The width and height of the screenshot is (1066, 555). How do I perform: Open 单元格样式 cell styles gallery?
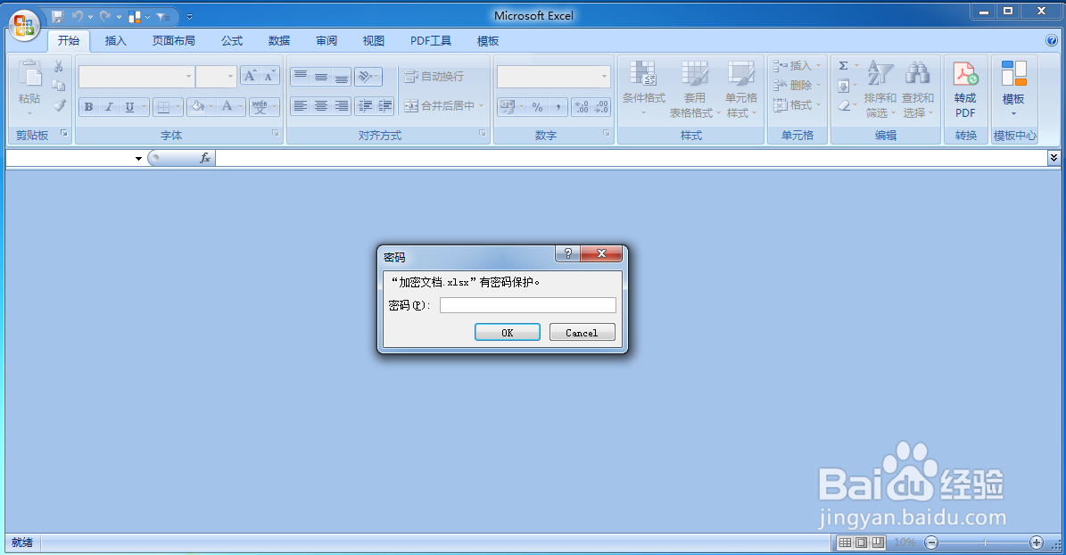(x=740, y=88)
